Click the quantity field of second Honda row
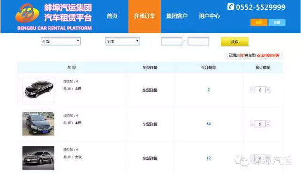 260,124
